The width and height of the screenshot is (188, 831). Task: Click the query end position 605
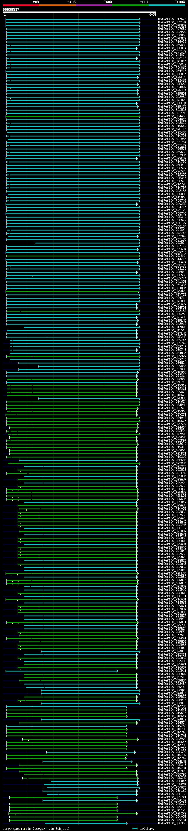tap(152, 14)
